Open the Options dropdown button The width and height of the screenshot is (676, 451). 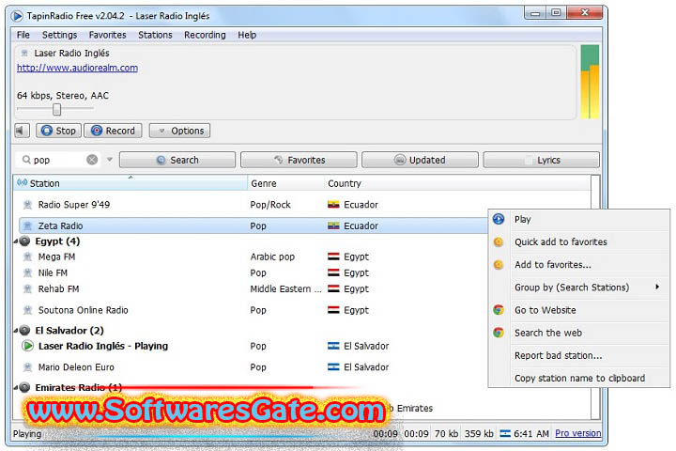click(179, 131)
